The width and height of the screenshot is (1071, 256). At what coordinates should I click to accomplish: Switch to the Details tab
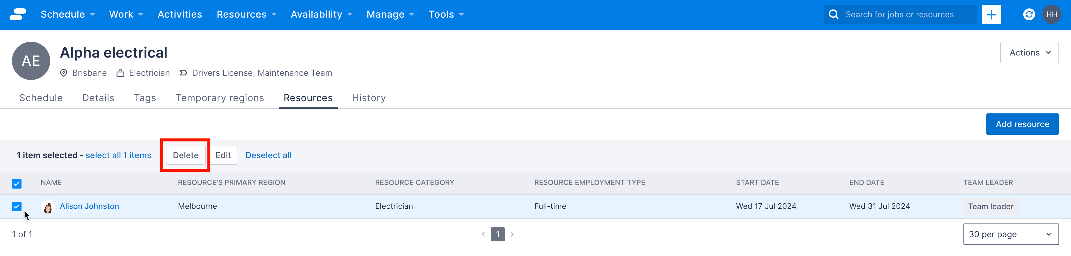coord(98,98)
